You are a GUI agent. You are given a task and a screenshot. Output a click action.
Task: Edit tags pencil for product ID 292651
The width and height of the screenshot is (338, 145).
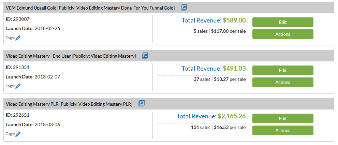coord(18,134)
